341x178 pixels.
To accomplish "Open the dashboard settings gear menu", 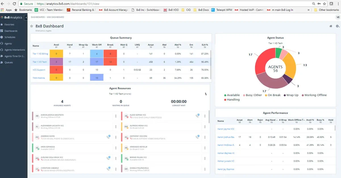I will pyautogui.click(x=337, y=26).
